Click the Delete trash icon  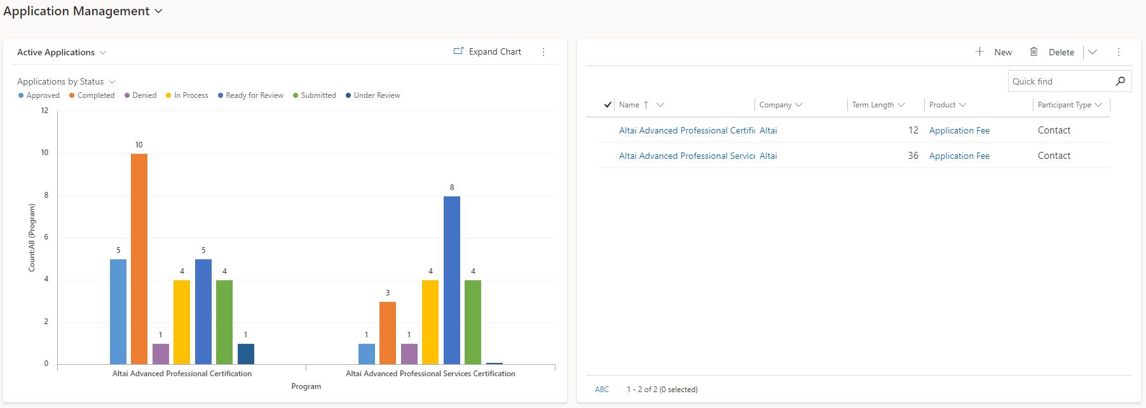coord(1033,51)
